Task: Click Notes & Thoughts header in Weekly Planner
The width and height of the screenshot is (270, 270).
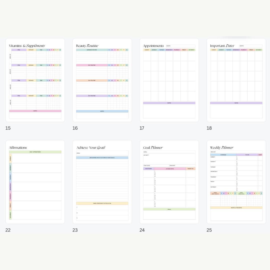Action: pyautogui.click(x=236, y=208)
